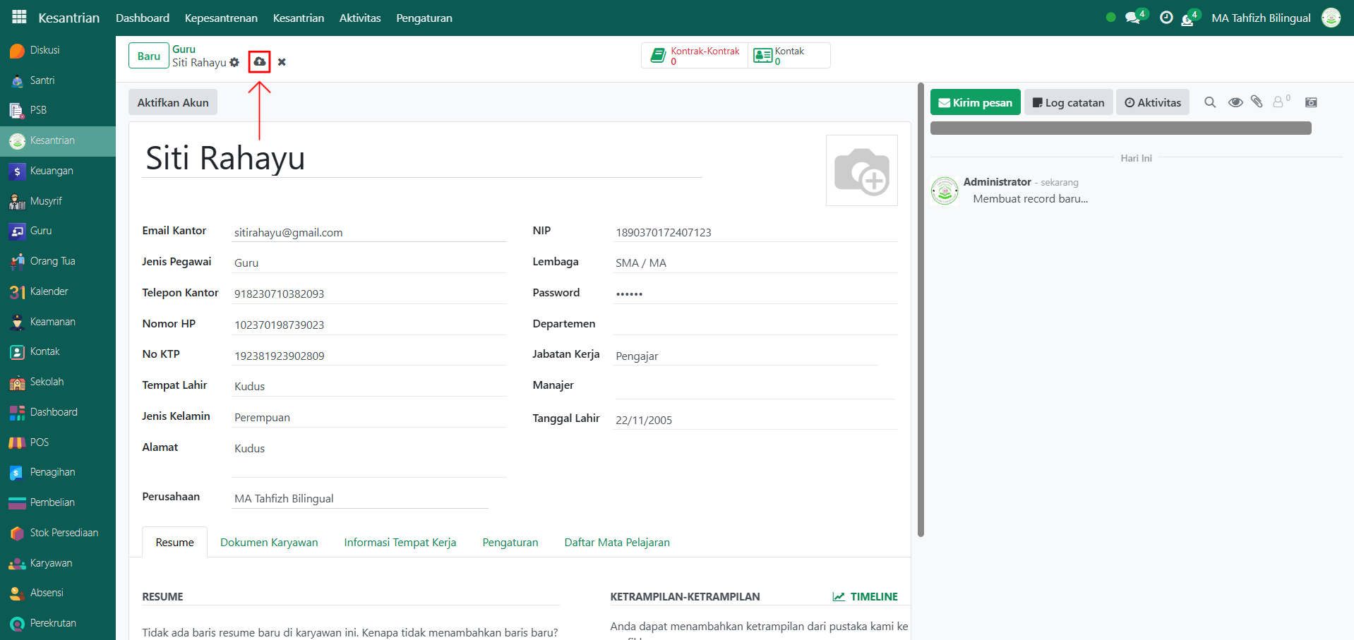
Task: Toggle the TIMELINE view link
Action: [x=865, y=597]
